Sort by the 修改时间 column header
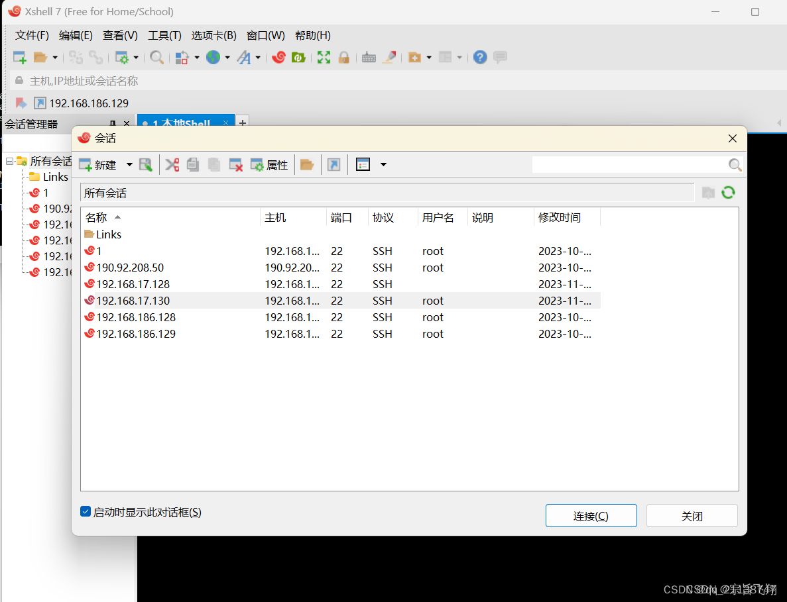The image size is (787, 602). click(x=567, y=217)
